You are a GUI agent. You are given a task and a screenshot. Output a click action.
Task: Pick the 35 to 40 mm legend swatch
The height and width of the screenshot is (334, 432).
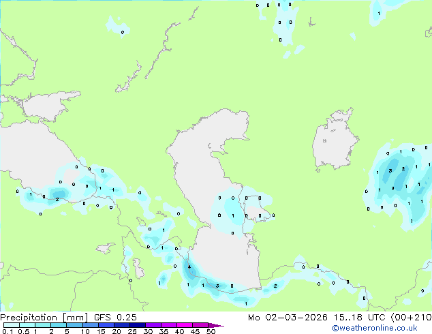[x=169, y=325]
